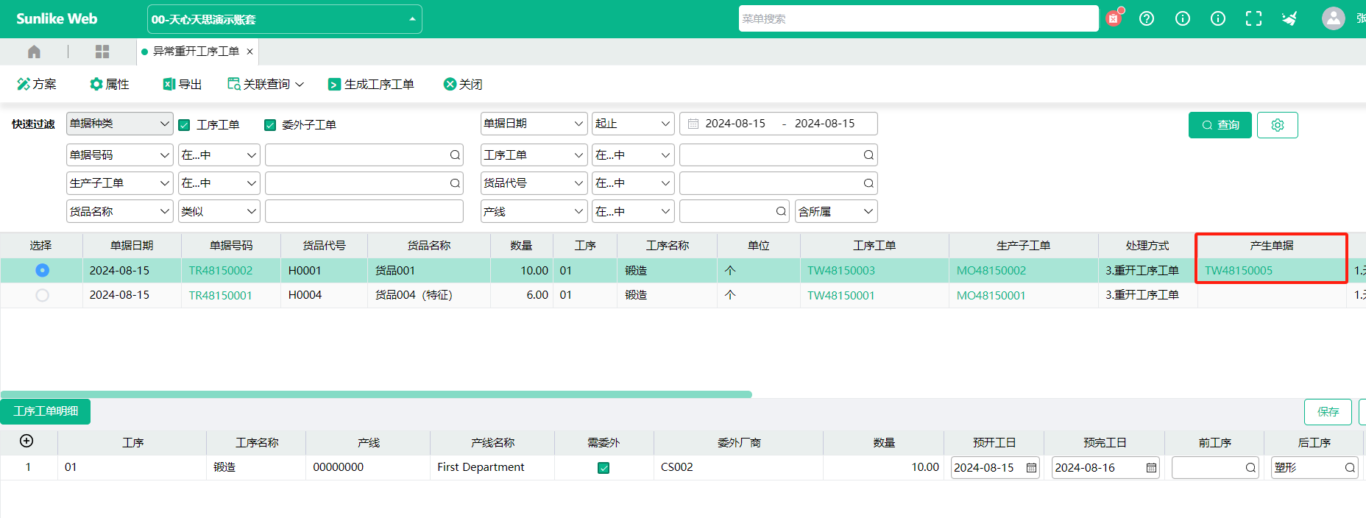This screenshot has width=1366, height=518.
Task: Switch to 工序工单明细 tab
Action: (x=46, y=411)
